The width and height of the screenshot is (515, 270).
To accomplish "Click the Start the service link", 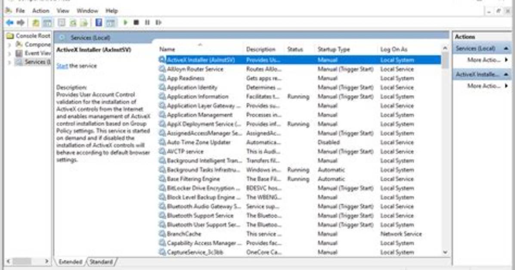I will pyautogui.click(x=62, y=66).
